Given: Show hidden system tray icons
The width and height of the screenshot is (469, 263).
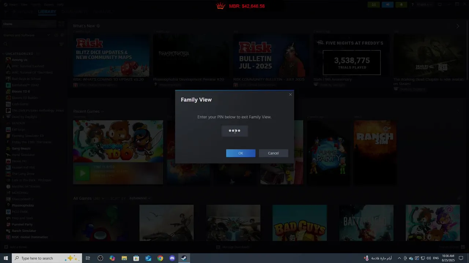Looking at the screenshot, I should 399,258.
